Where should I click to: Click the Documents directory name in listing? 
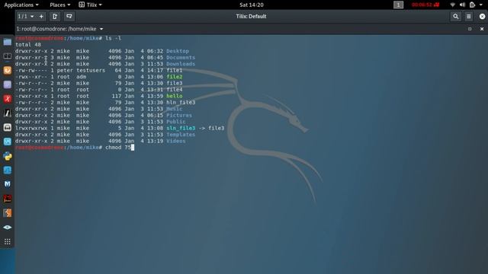tap(181, 58)
